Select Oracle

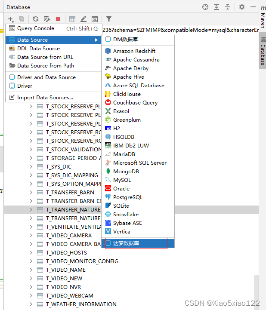point(138,189)
